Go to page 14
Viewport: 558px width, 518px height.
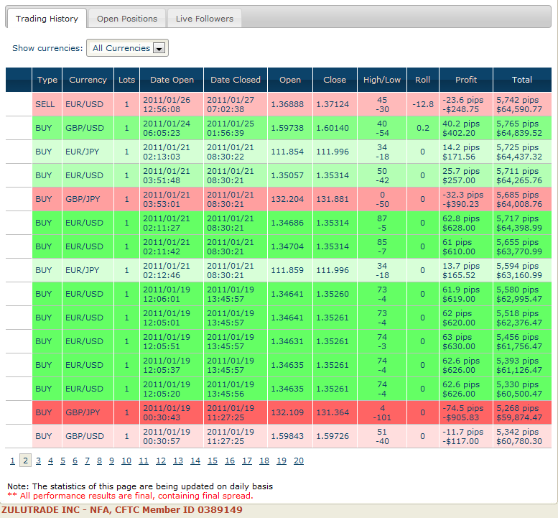coord(195,461)
